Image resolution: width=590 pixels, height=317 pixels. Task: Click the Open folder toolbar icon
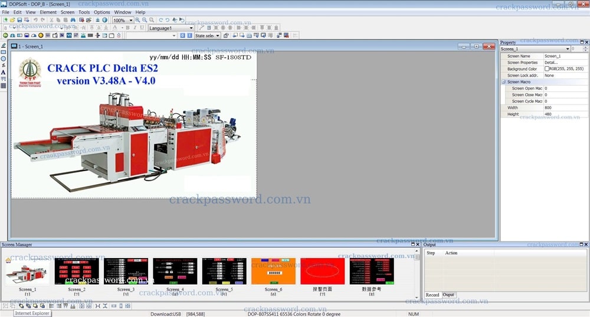12,20
